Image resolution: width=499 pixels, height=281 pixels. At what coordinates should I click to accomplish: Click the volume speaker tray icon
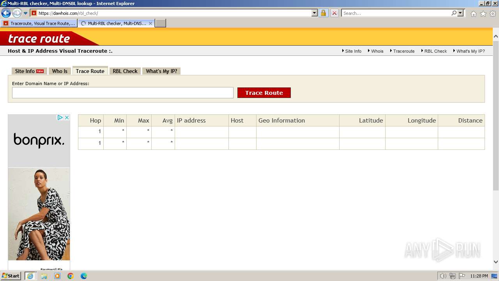click(x=443, y=276)
